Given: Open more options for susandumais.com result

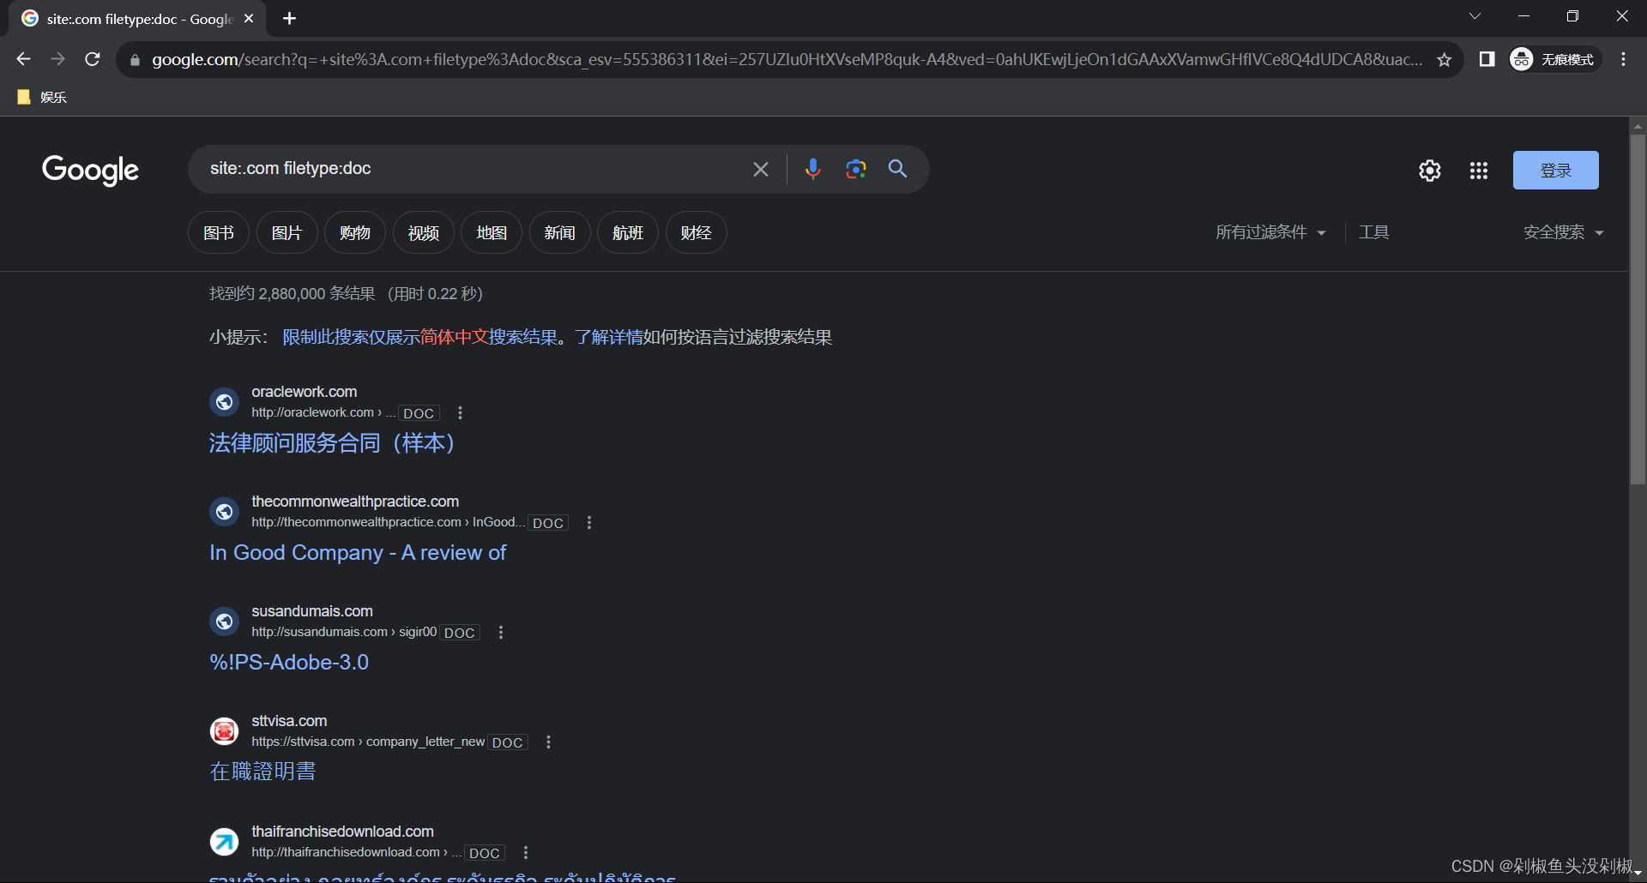Looking at the screenshot, I should 501,633.
